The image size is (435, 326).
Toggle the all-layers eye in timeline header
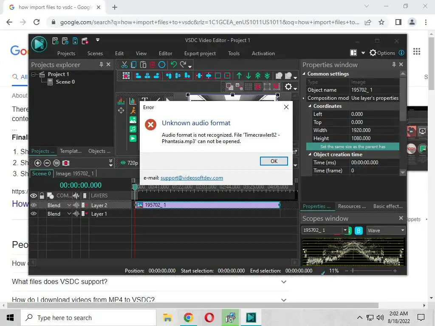point(34,196)
